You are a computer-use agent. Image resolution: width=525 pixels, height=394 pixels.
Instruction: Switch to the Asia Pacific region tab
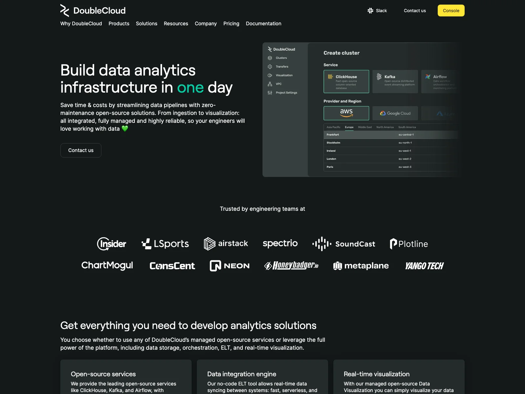point(333,127)
